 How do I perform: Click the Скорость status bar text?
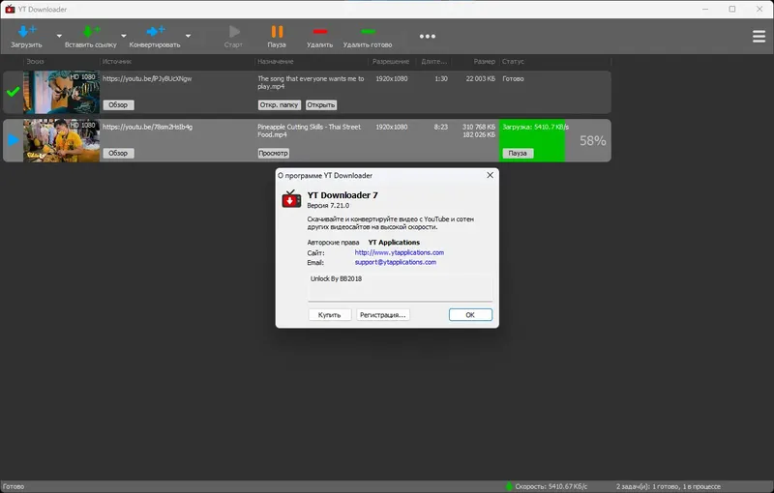(x=551, y=486)
